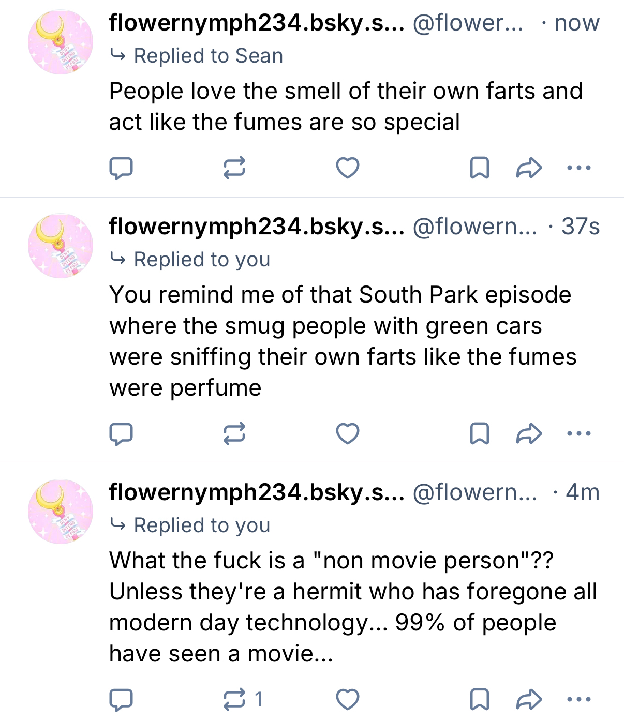The image size is (624, 722).
Task: Repost the "People love the smell" post
Action: tap(234, 168)
